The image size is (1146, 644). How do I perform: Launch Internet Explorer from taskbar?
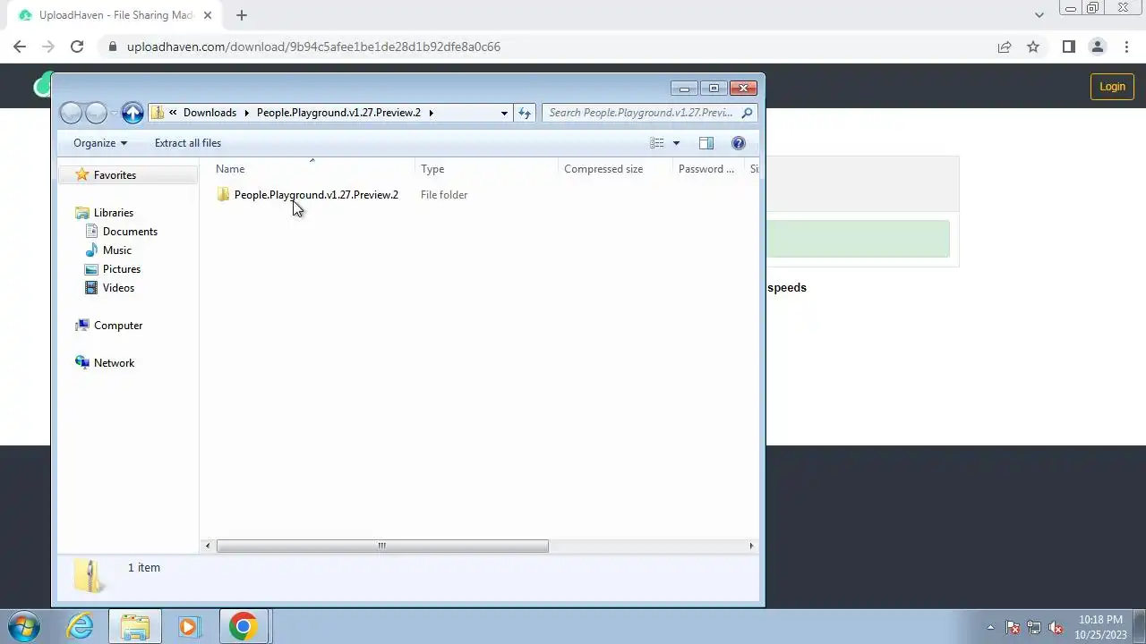coord(81,626)
